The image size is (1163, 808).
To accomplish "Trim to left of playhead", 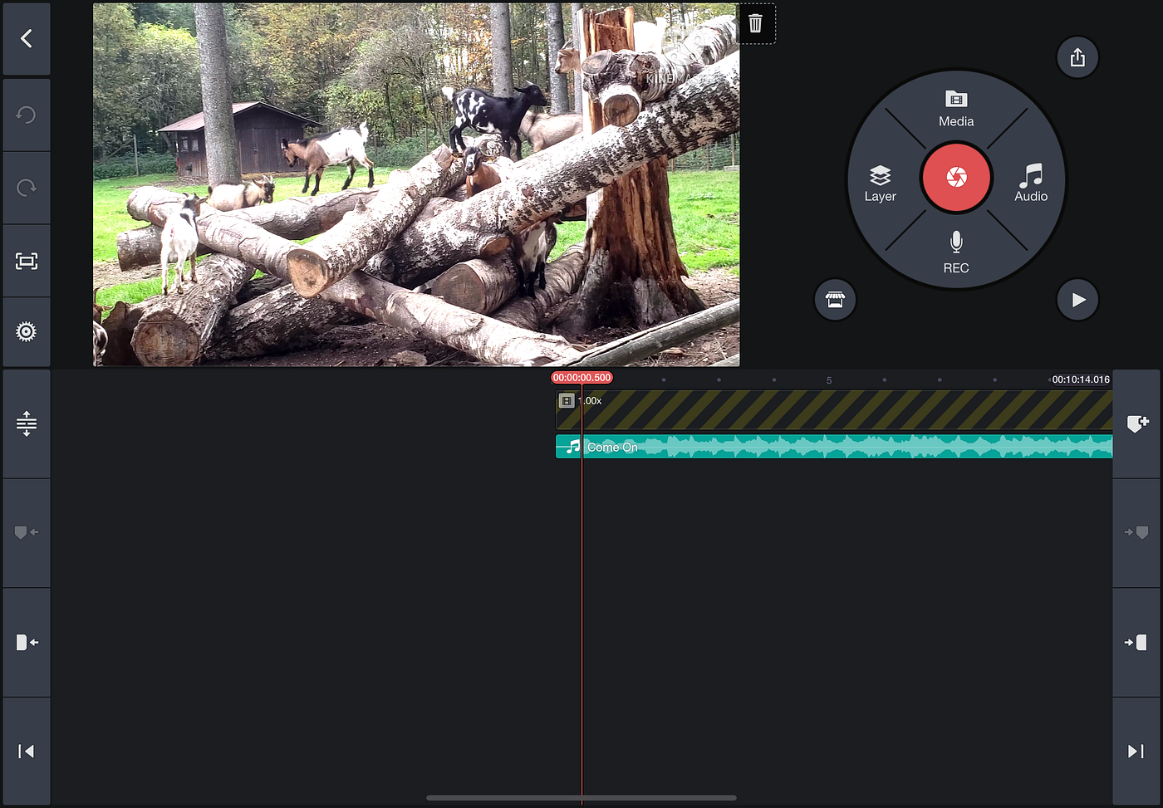I will [27, 642].
